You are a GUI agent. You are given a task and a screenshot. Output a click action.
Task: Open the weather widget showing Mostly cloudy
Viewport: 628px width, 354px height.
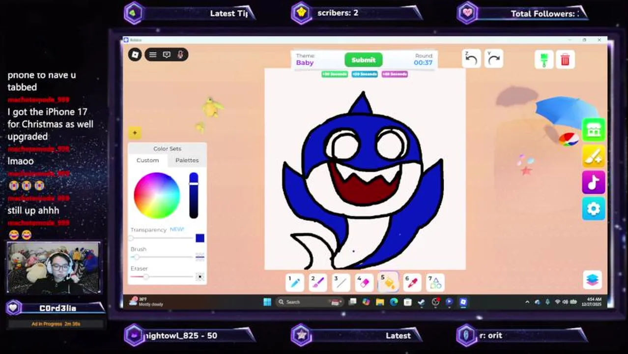click(x=146, y=301)
